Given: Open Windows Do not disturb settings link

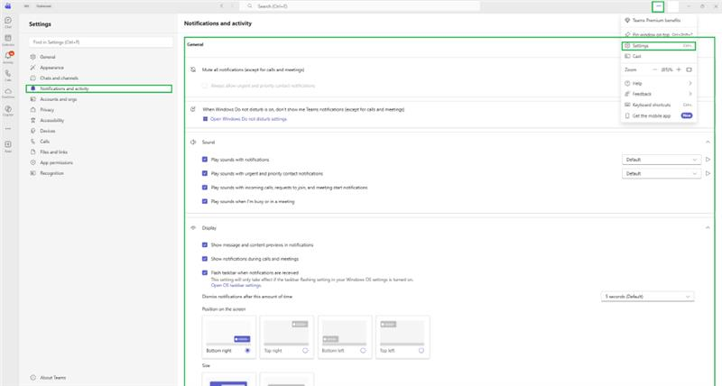Looking at the screenshot, I should click(x=248, y=119).
